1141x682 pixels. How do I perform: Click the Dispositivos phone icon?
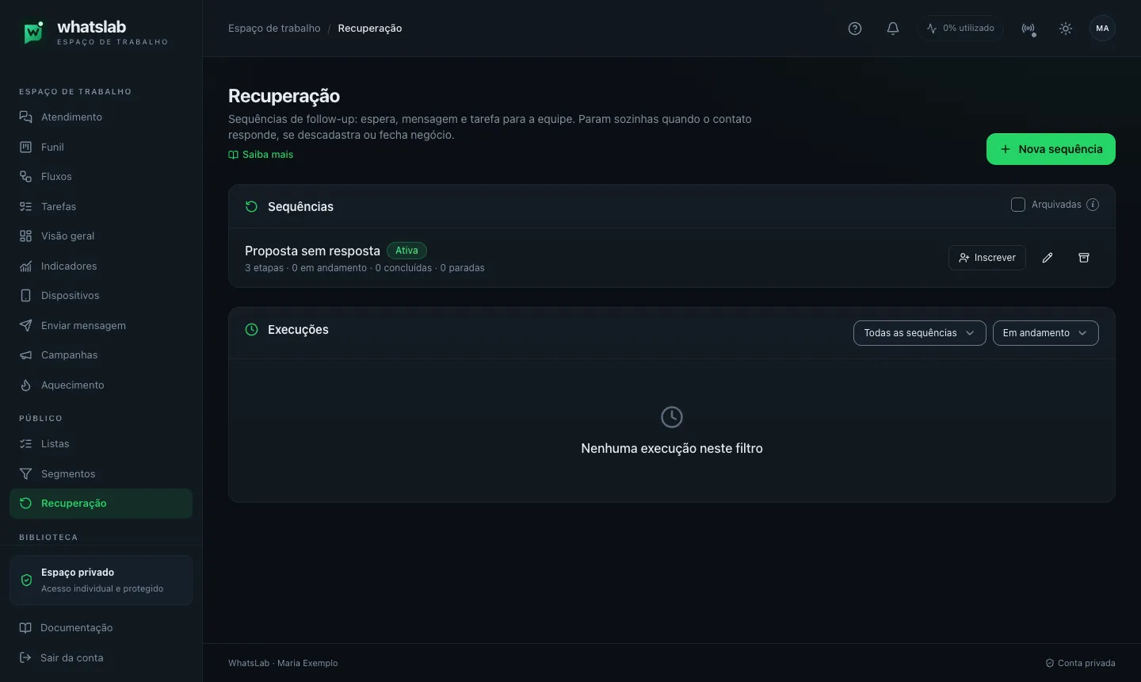(25, 296)
